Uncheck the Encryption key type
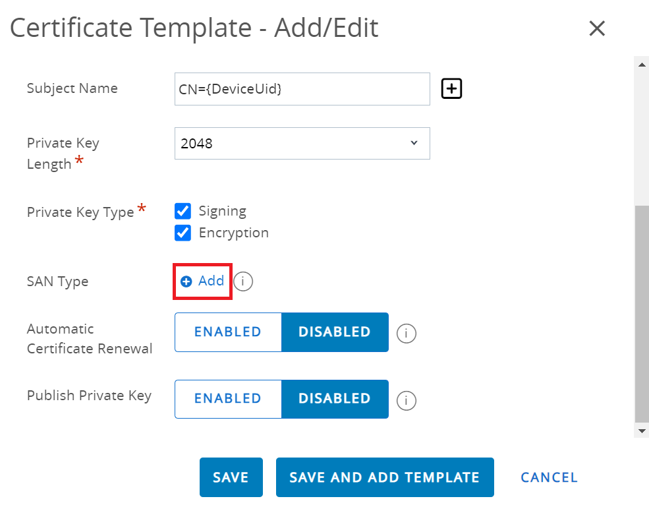 (x=183, y=233)
